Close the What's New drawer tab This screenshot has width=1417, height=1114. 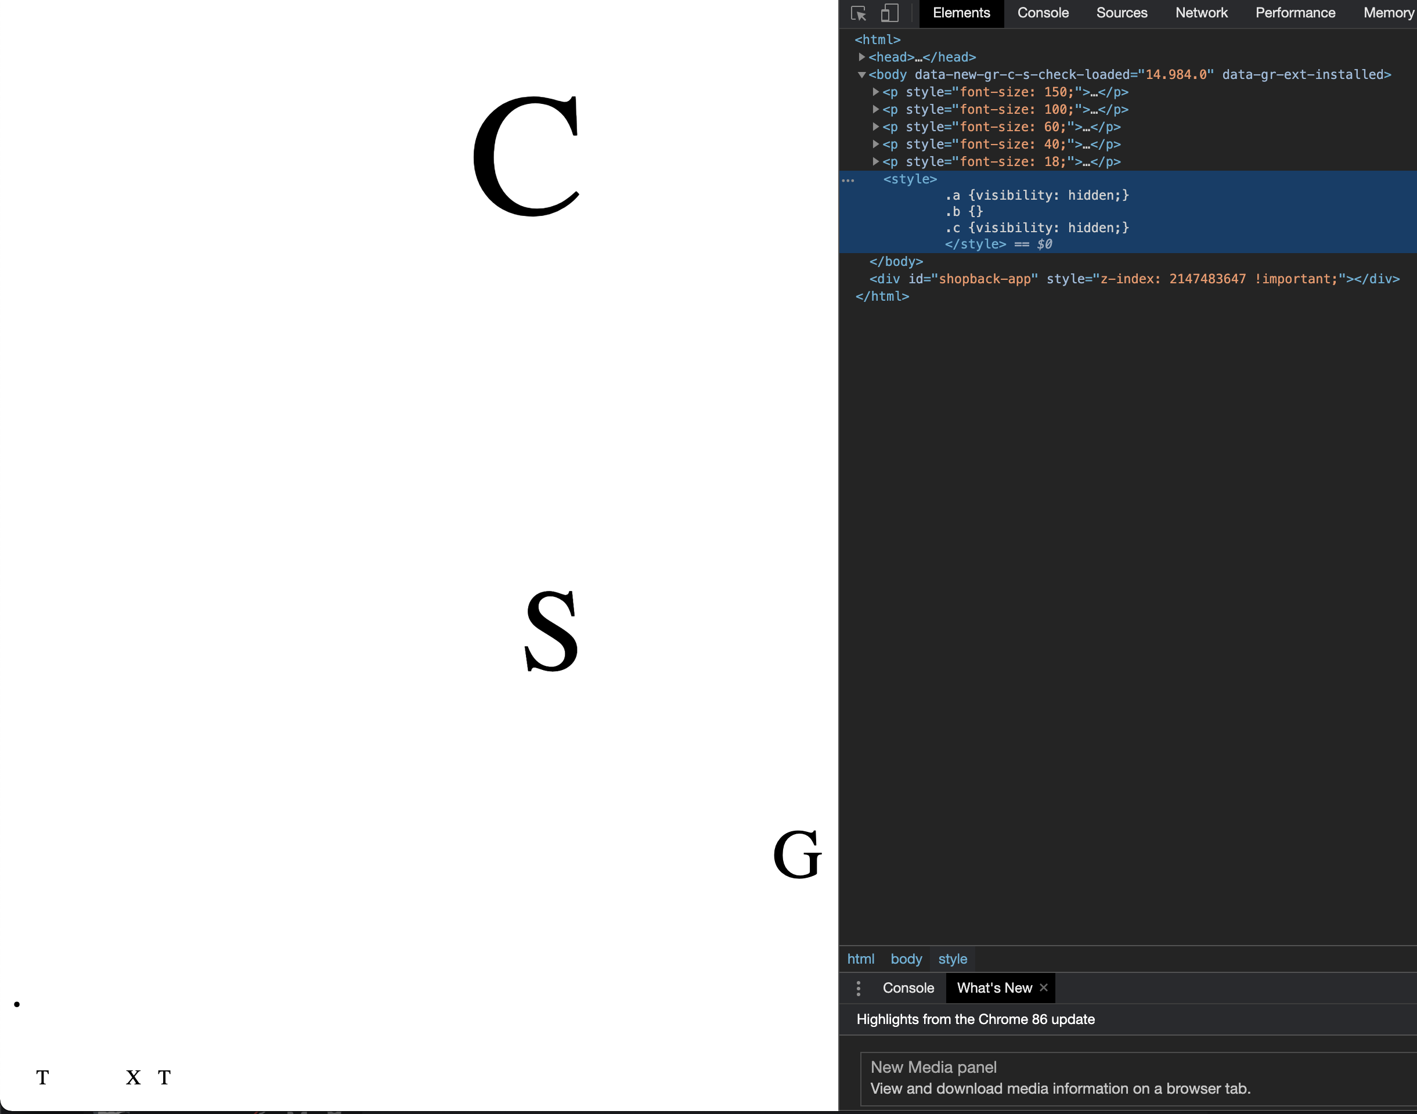coord(1043,987)
